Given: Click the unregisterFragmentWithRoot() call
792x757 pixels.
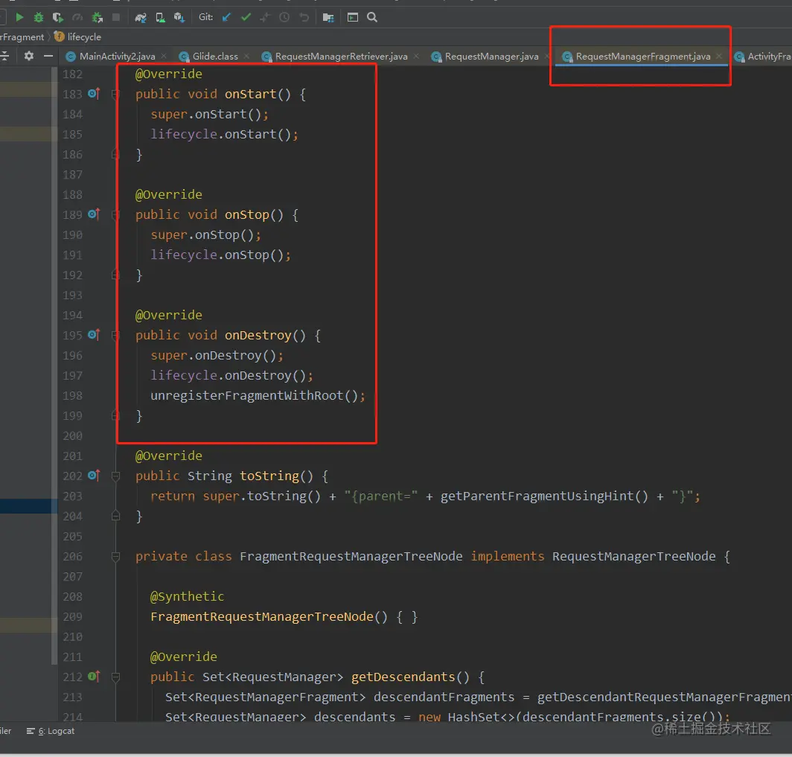Looking at the screenshot, I should click(x=258, y=396).
